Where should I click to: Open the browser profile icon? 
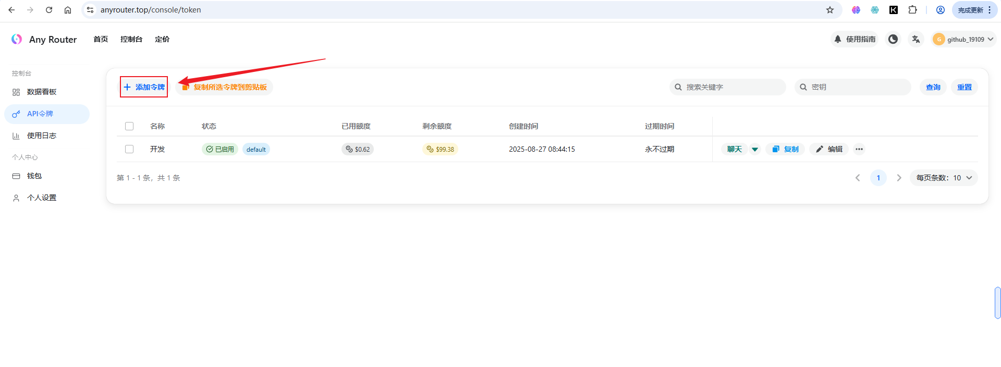click(941, 10)
